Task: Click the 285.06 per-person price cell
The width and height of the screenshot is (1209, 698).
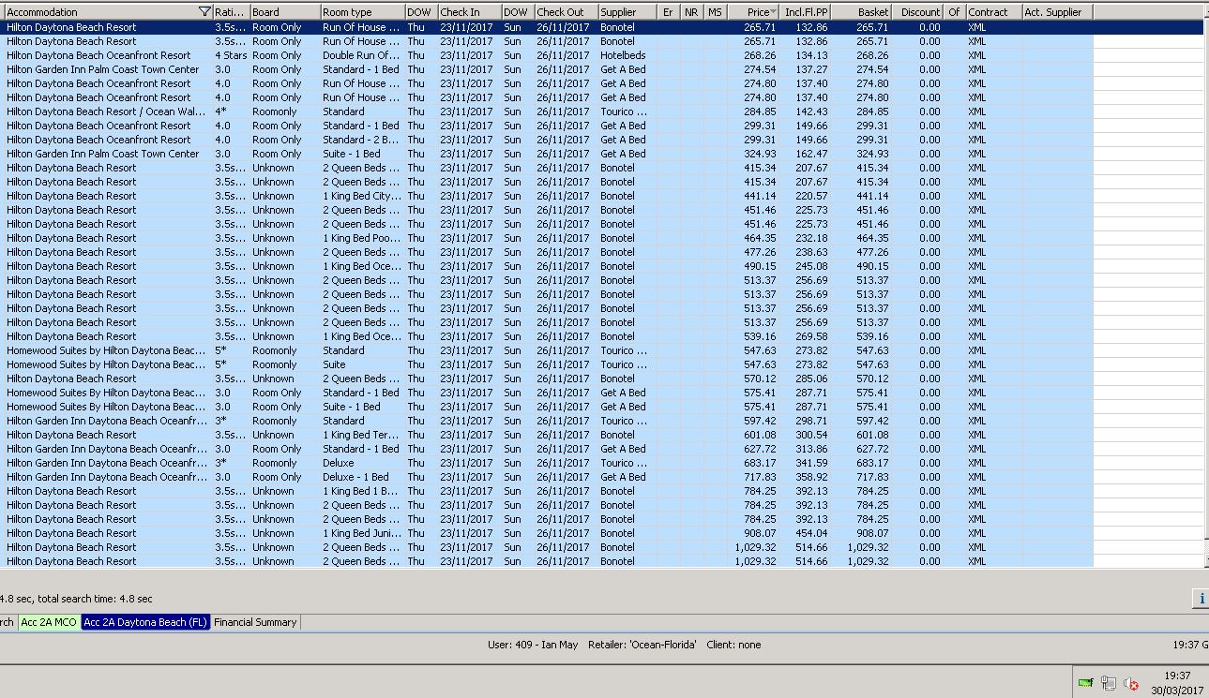Action: tap(806, 379)
